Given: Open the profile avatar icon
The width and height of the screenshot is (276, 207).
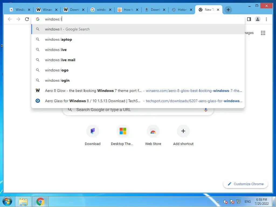Looking at the screenshot, I should click(257, 19).
